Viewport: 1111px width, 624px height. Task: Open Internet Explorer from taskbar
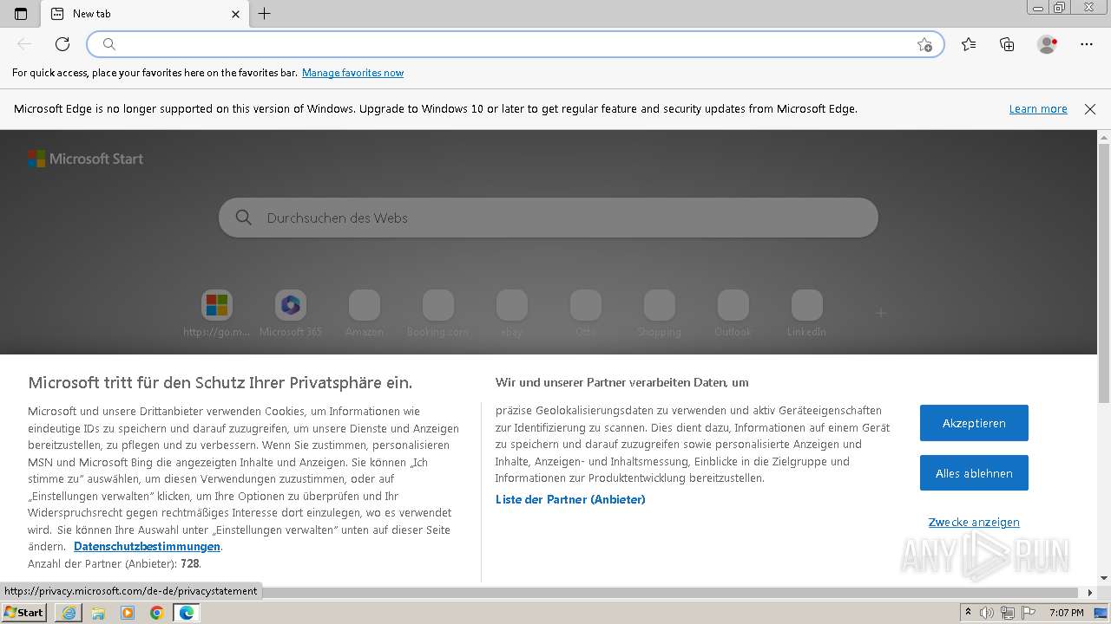tap(69, 613)
